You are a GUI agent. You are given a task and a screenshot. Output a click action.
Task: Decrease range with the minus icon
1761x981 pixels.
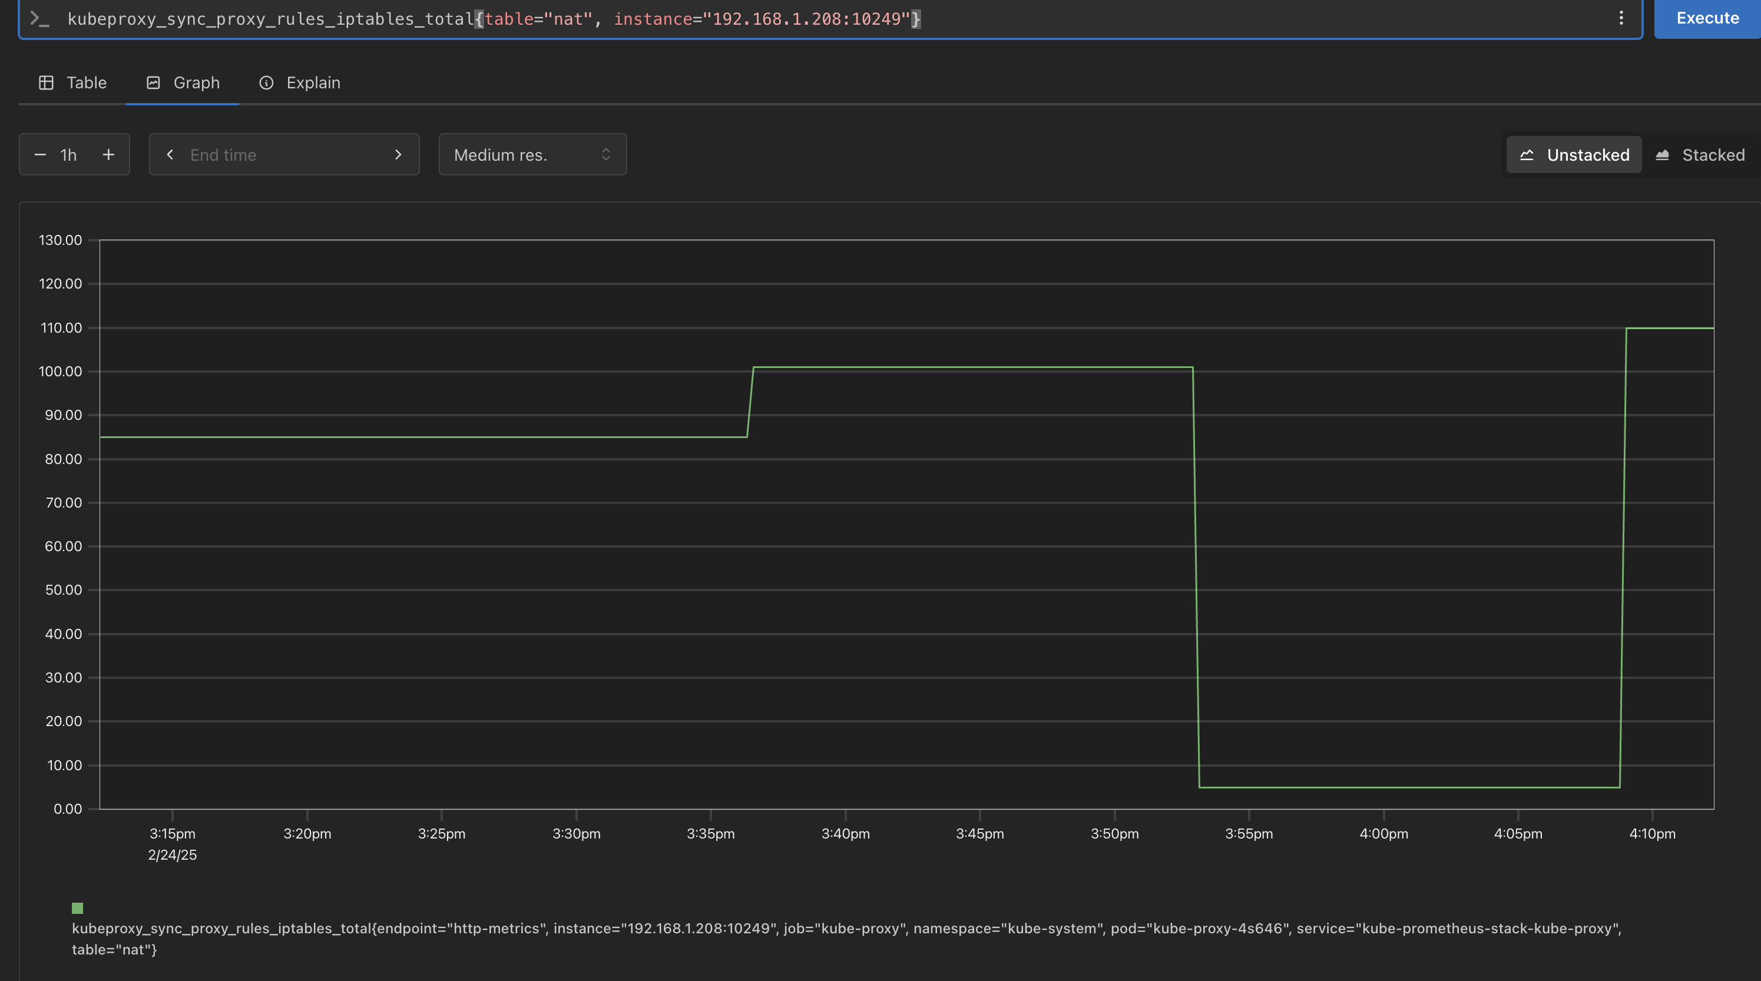[40, 154]
